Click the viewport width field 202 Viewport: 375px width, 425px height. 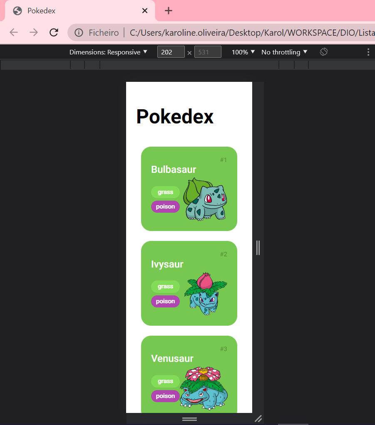pyautogui.click(x=171, y=52)
